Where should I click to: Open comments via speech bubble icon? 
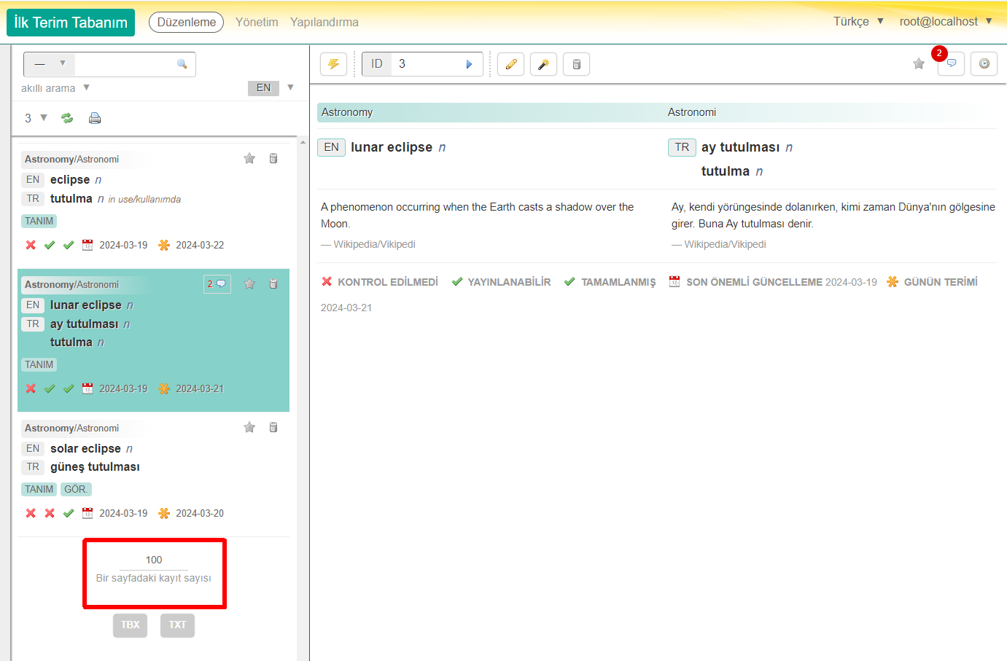coord(951,64)
